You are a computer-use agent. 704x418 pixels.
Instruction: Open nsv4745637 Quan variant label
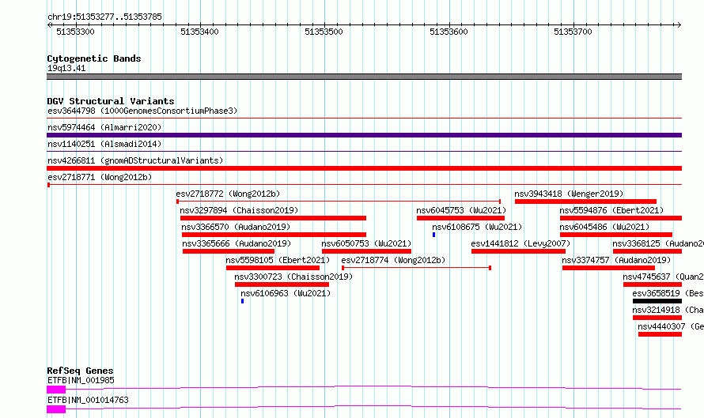[663, 277]
